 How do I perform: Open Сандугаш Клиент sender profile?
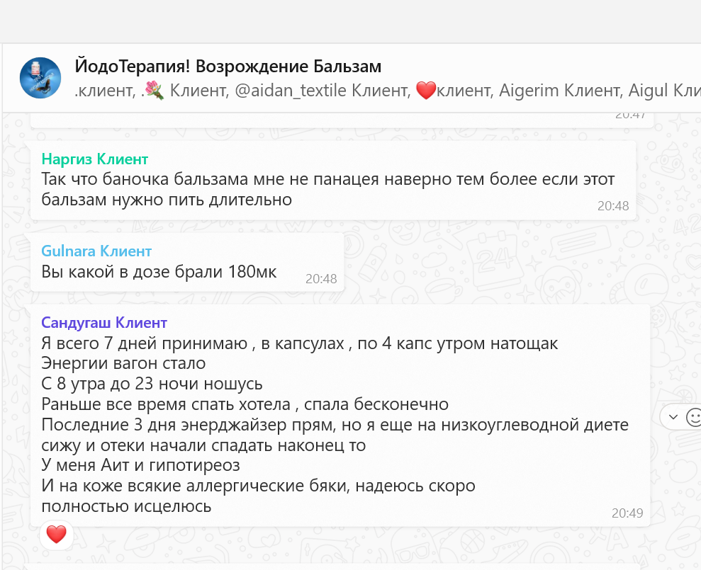coord(104,323)
